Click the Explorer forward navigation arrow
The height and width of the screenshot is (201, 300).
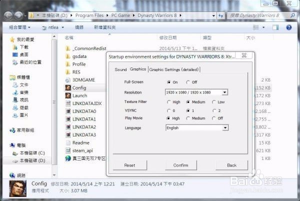coord(19,15)
